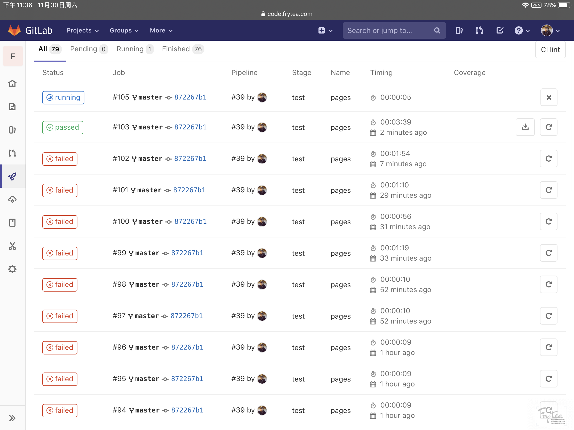Open commit 872267b1 link for job #101
The height and width of the screenshot is (430, 574).
coord(189,190)
